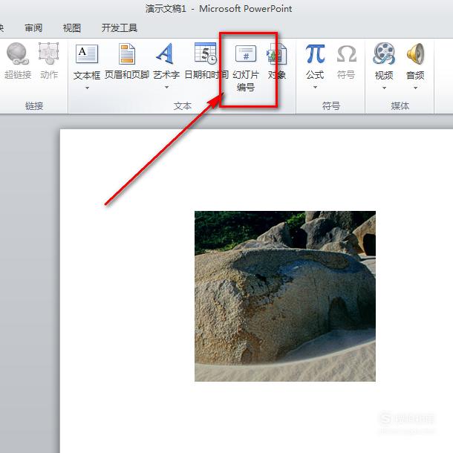453x453 pixels.
Task: Select the rock picture on the slide
Action: tap(285, 296)
